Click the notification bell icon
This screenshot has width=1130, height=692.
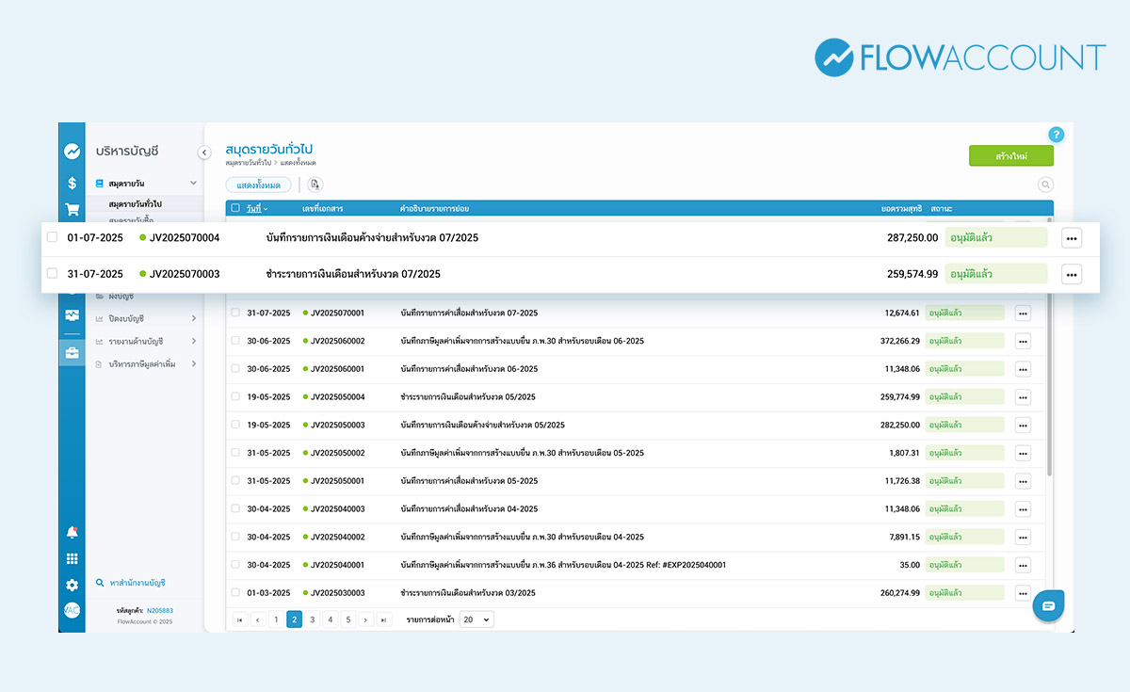72,533
